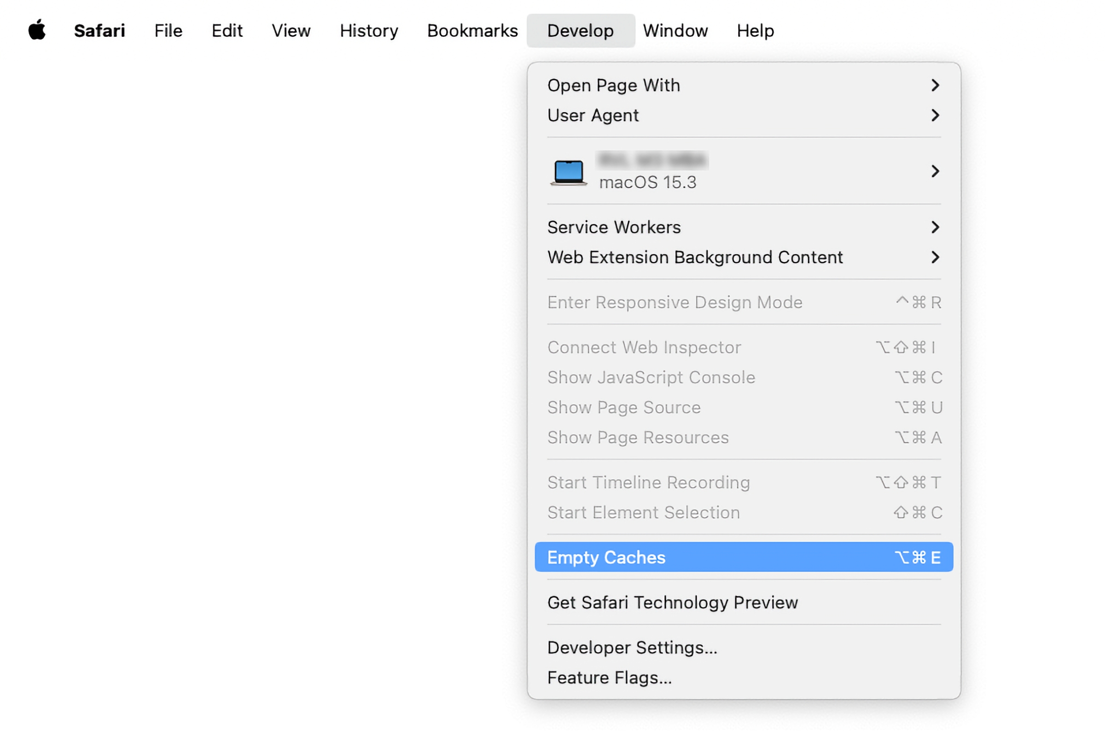Select Show JavaScript Console
The image size is (1105, 737).
coord(651,377)
